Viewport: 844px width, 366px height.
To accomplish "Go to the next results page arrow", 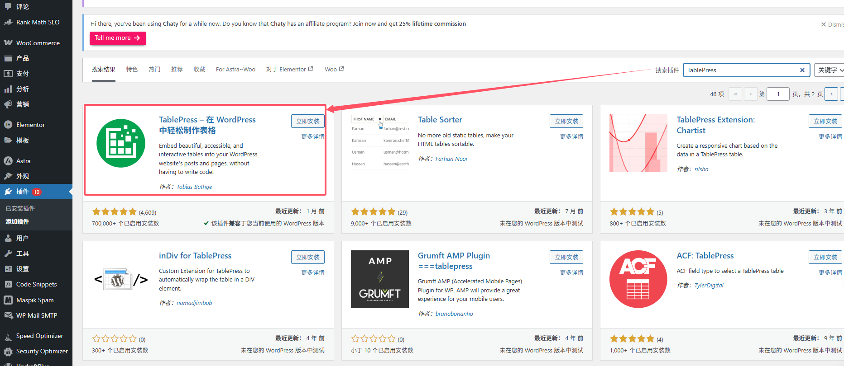I will tap(831, 94).
